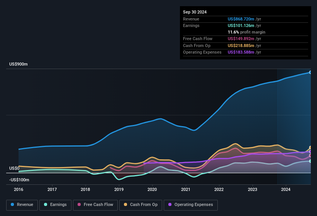Click the US$900m y-axis label

19,64
